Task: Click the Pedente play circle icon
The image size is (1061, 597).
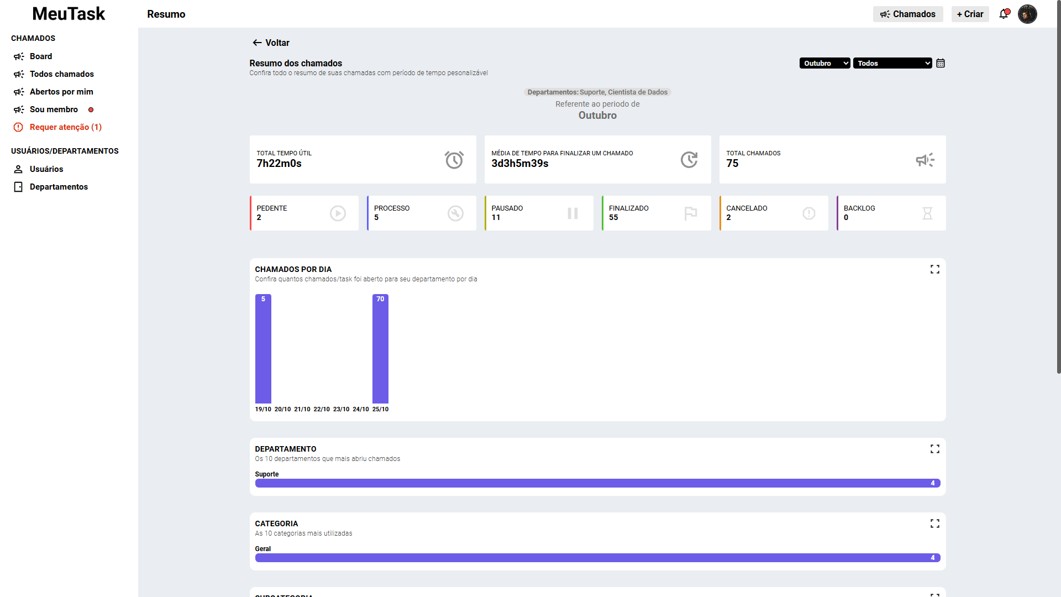Action: [338, 213]
